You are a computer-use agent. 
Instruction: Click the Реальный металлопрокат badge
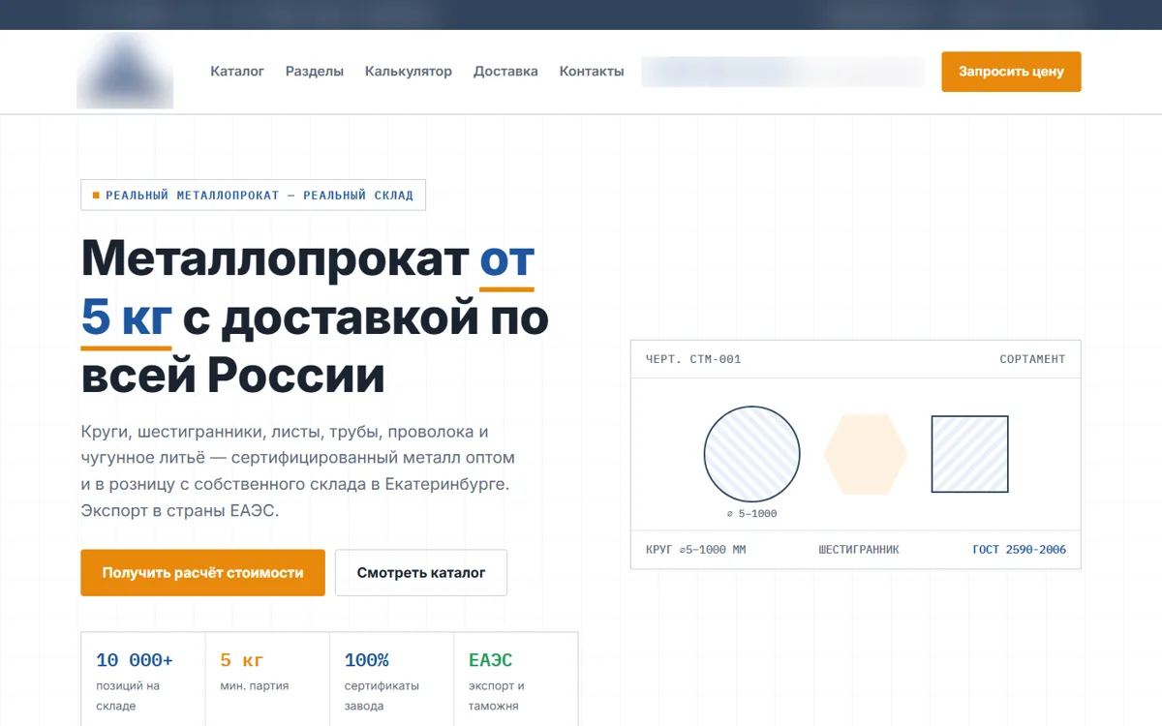[253, 195]
